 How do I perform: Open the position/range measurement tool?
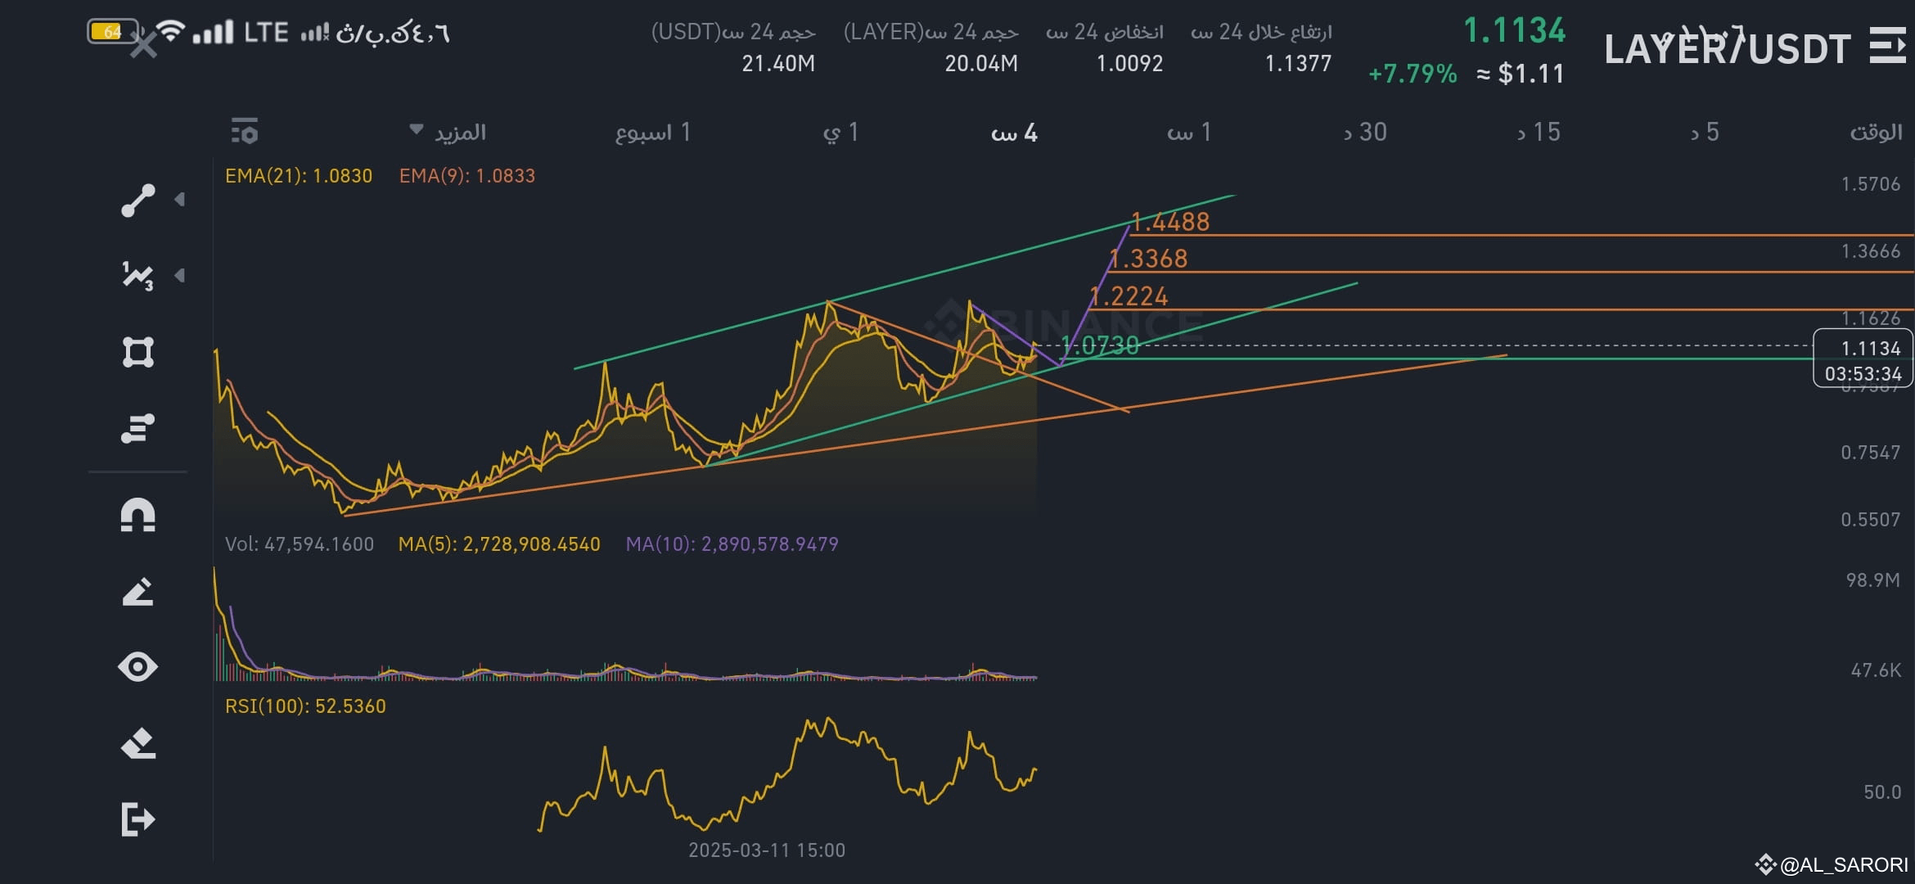137,428
